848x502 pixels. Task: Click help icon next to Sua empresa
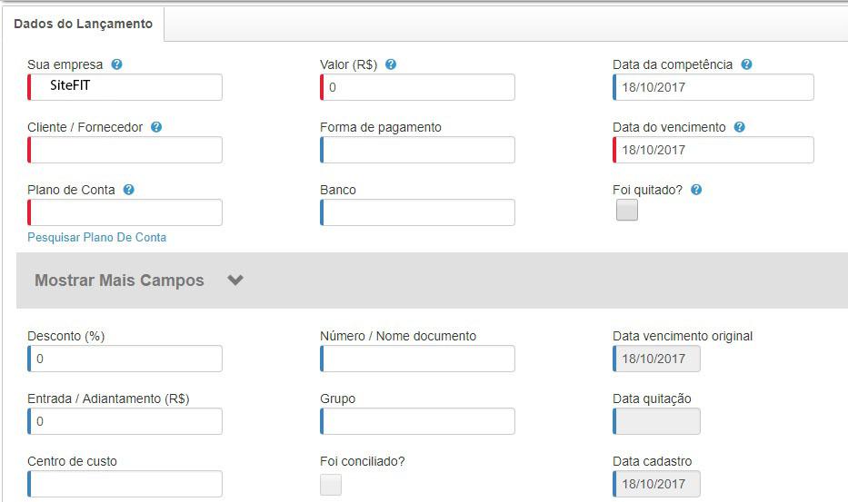pyautogui.click(x=117, y=65)
